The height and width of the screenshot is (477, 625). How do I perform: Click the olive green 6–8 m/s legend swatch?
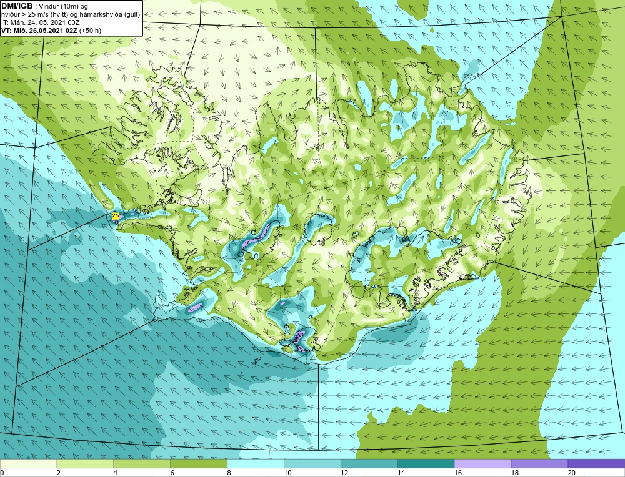(199, 464)
